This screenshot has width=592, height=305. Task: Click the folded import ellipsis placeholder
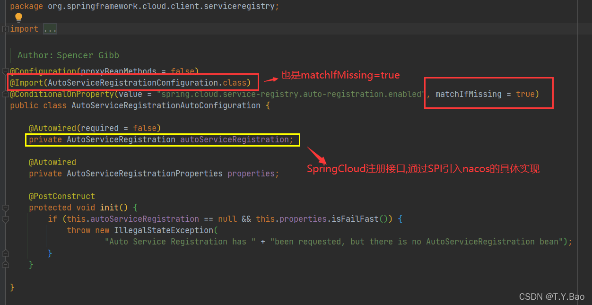pos(50,29)
